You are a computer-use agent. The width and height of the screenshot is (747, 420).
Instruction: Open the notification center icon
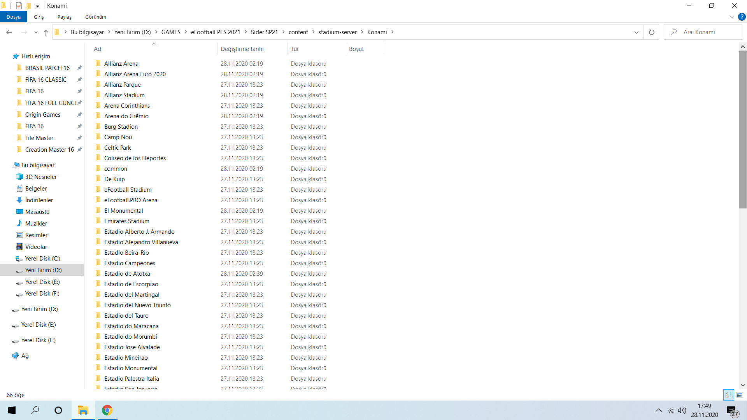click(x=732, y=411)
